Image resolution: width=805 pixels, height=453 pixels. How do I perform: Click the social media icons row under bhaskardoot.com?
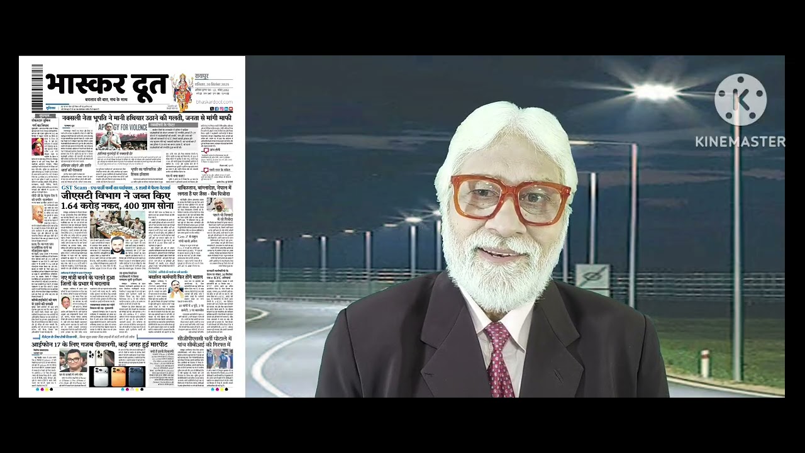pyautogui.click(x=221, y=109)
